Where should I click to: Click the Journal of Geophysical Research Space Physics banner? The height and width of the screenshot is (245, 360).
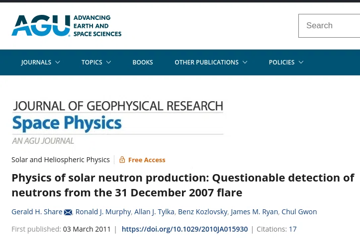117,122
